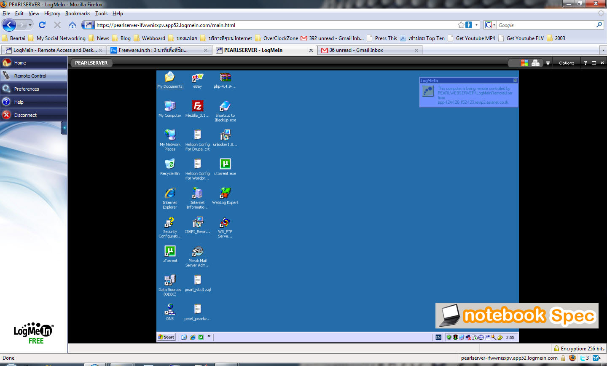Open FileZilla icon on remote desktop
The height and width of the screenshot is (366, 607).
(x=197, y=106)
